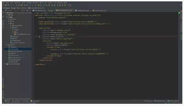Image resolution: width=184 pixels, height=106 pixels.
Task: Open the Event Log panel
Action: coord(148,101)
